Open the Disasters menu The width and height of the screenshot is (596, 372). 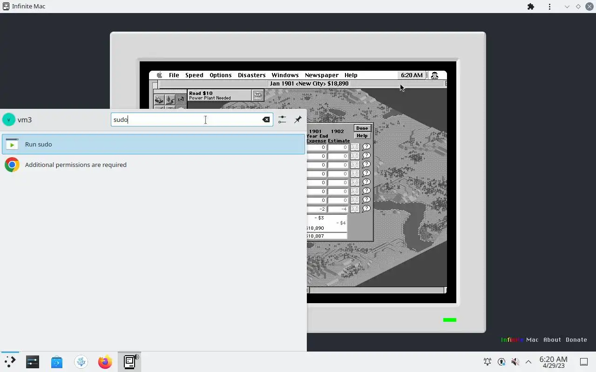point(251,75)
